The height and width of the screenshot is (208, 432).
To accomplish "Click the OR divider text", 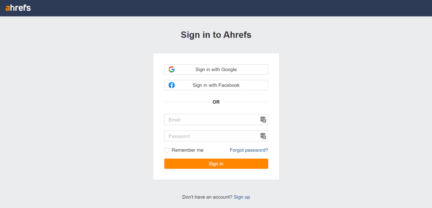I will 216,102.
